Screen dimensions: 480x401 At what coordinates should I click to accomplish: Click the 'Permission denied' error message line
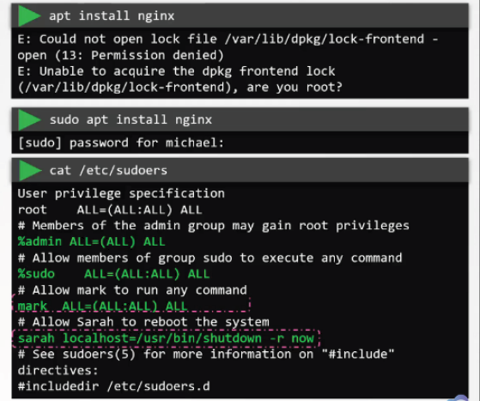pyautogui.click(x=120, y=56)
